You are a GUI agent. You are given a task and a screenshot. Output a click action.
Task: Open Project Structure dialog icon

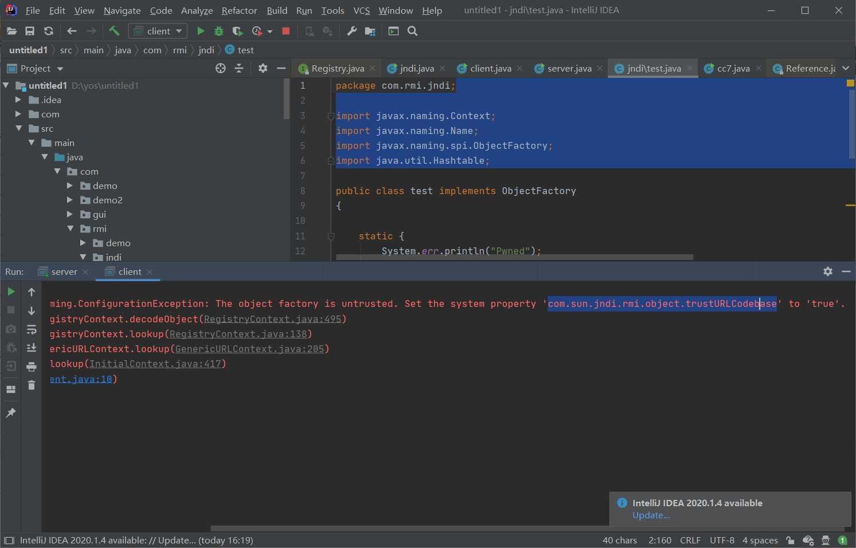[370, 31]
